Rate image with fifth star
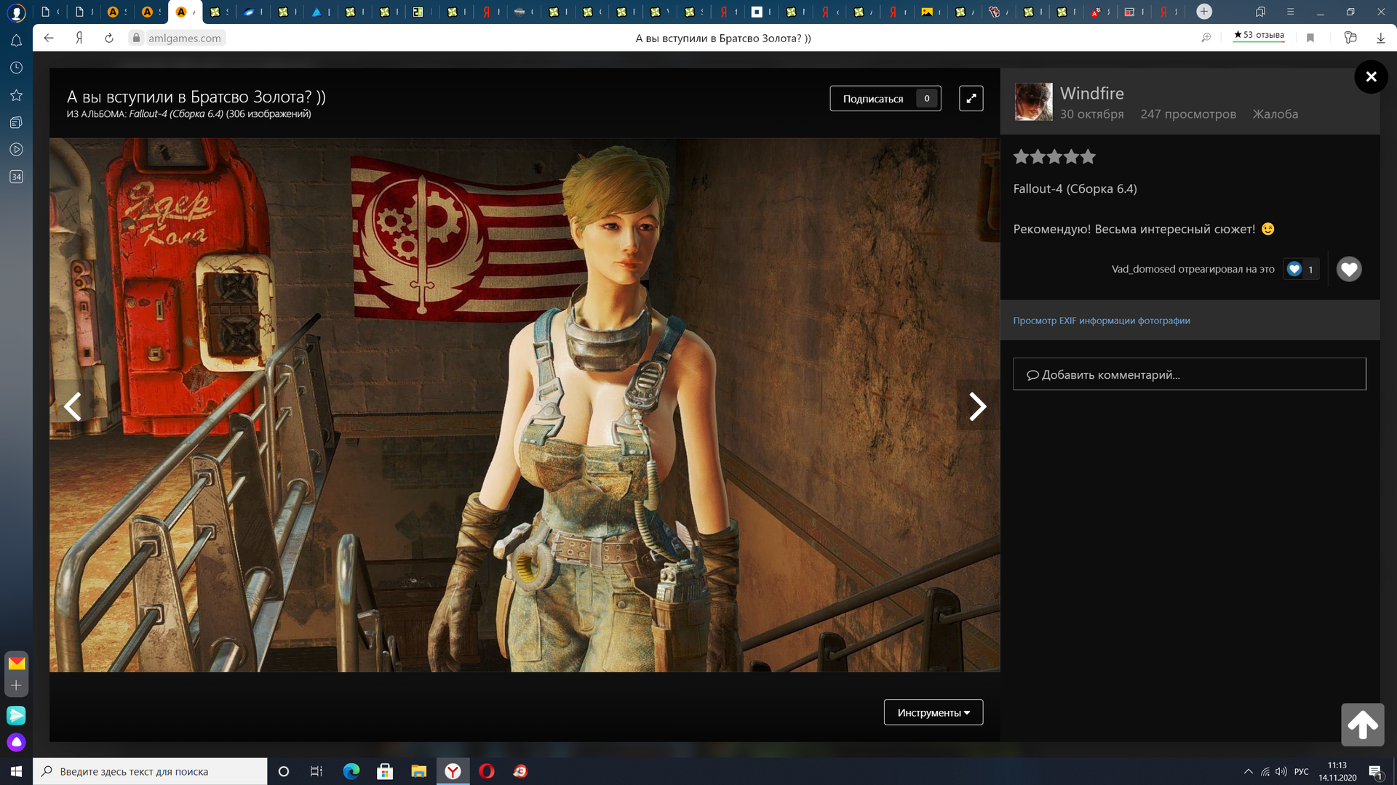The image size is (1397, 785). (x=1088, y=156)
